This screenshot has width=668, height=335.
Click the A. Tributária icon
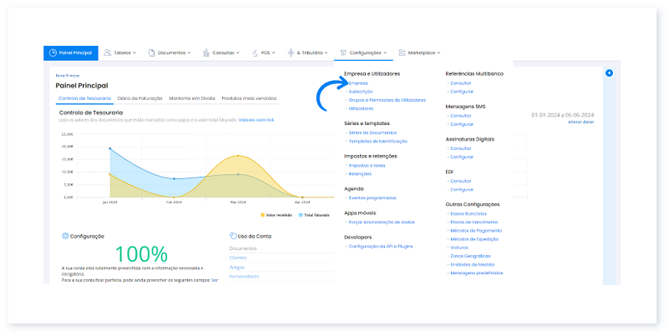290,52
